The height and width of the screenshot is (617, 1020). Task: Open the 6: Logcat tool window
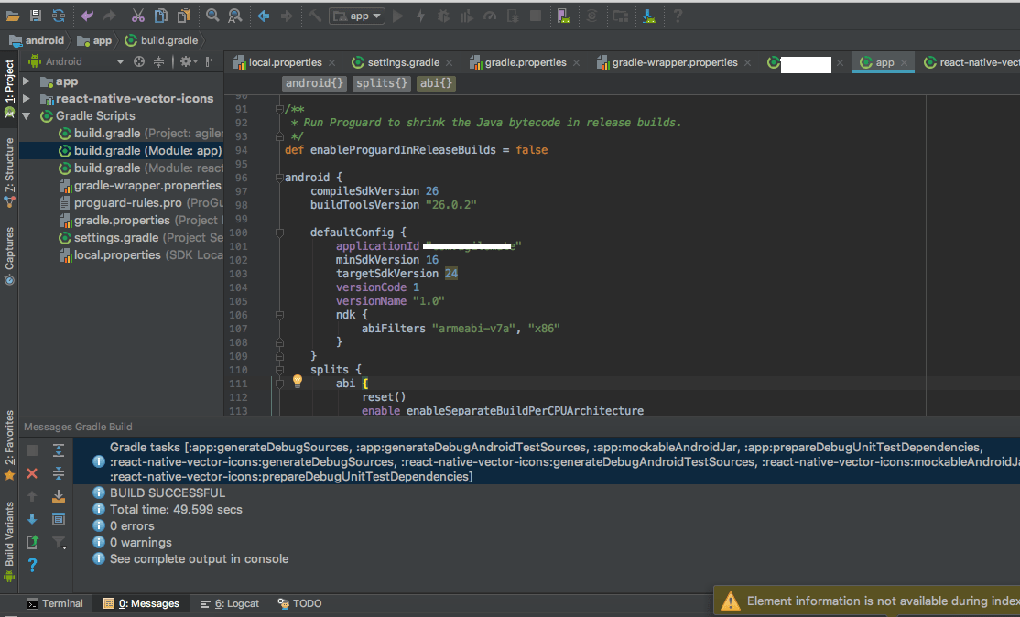(x=230, y=604)
